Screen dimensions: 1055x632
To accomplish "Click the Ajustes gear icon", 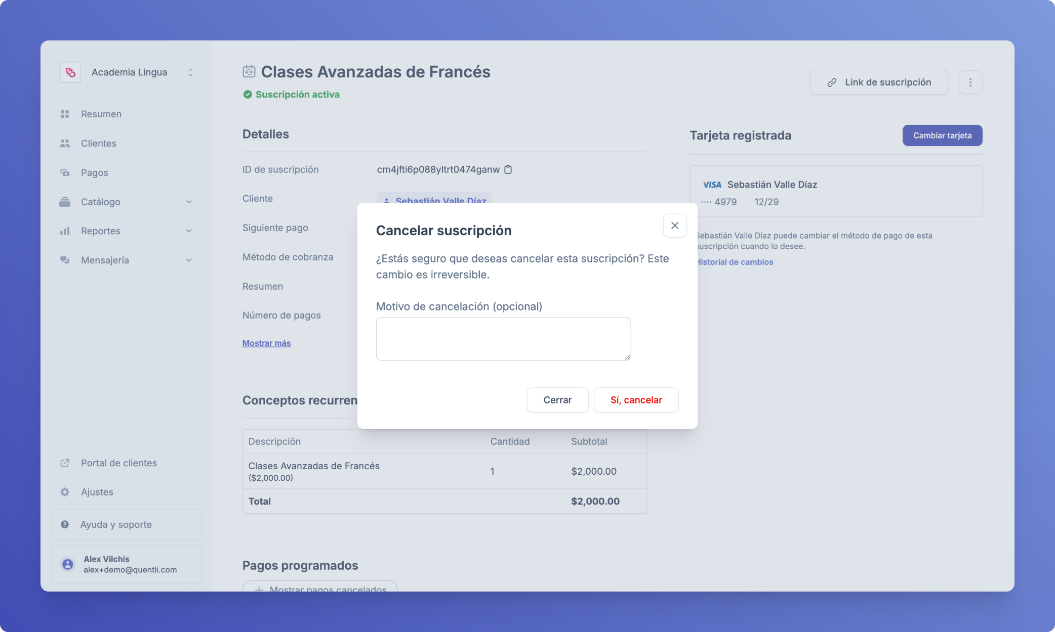I will [x=65, y=492].
